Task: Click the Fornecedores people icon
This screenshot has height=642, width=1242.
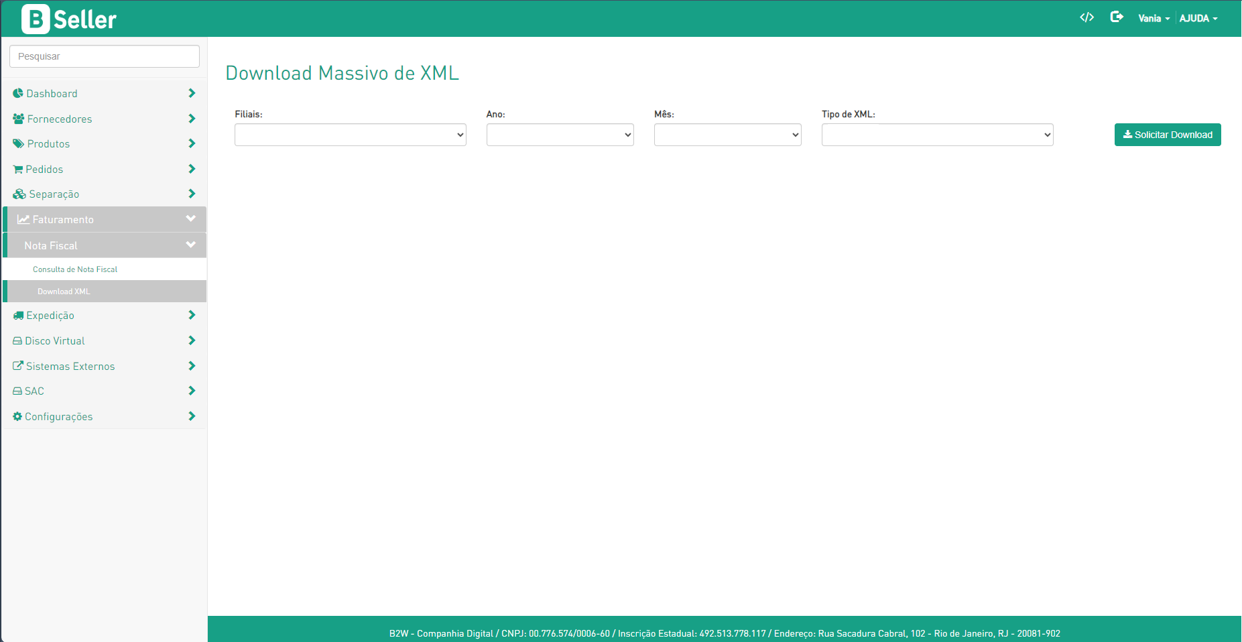Action: coord(19,119)
